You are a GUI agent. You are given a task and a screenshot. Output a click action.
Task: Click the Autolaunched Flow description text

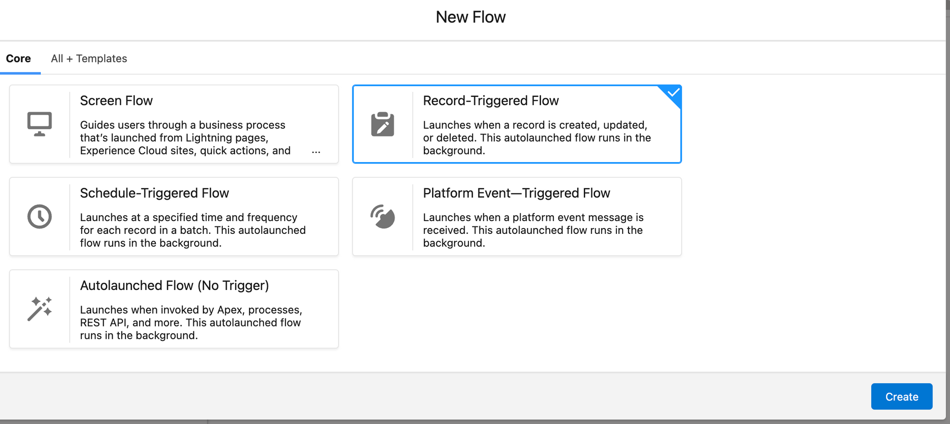point(190,322)
